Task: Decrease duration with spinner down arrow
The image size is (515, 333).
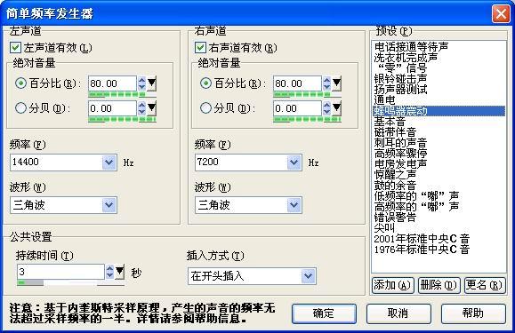Action: (x=109, y=275)
